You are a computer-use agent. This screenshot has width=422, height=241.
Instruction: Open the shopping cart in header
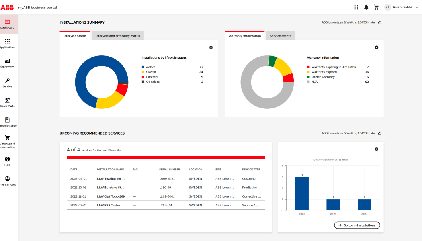click(x=376, y=7)
